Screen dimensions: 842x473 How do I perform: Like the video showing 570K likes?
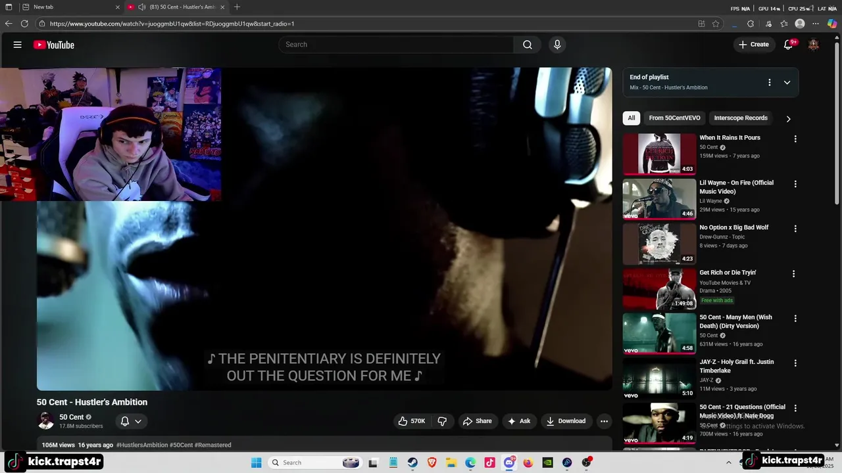[x=412, y=421]
